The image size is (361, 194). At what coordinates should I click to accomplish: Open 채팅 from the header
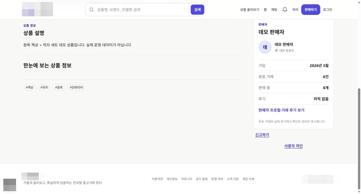(274, 10)
